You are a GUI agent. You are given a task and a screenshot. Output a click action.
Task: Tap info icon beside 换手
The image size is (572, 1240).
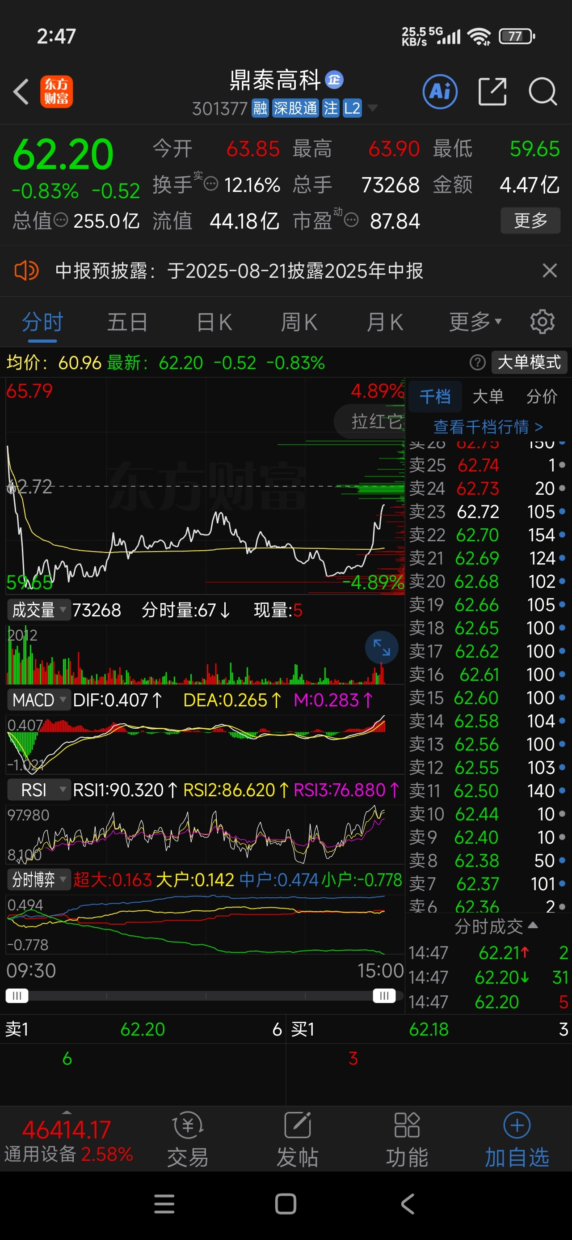click(x=211, y=184)
